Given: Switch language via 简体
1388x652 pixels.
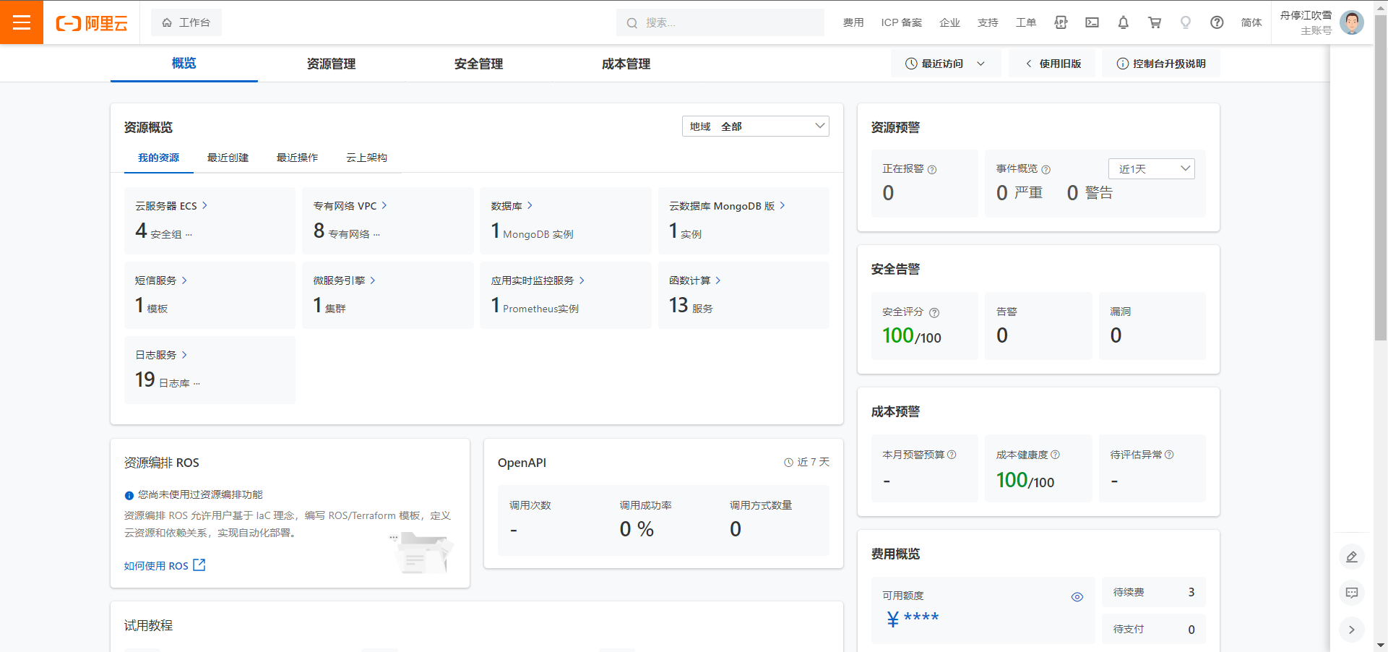Looking at the screenshot, I should coord(1251,22).
